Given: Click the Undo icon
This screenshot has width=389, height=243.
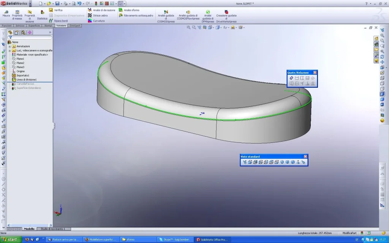Looking at the screenshot, I should (x=79, y=3).
